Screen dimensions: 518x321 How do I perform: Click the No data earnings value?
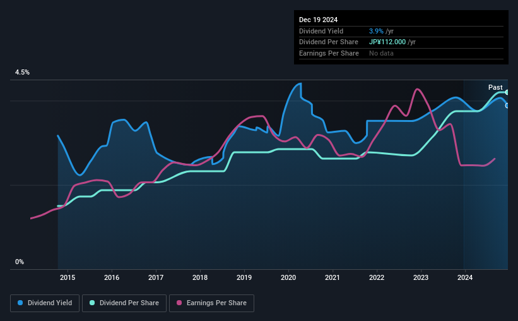tap(381, 53)
